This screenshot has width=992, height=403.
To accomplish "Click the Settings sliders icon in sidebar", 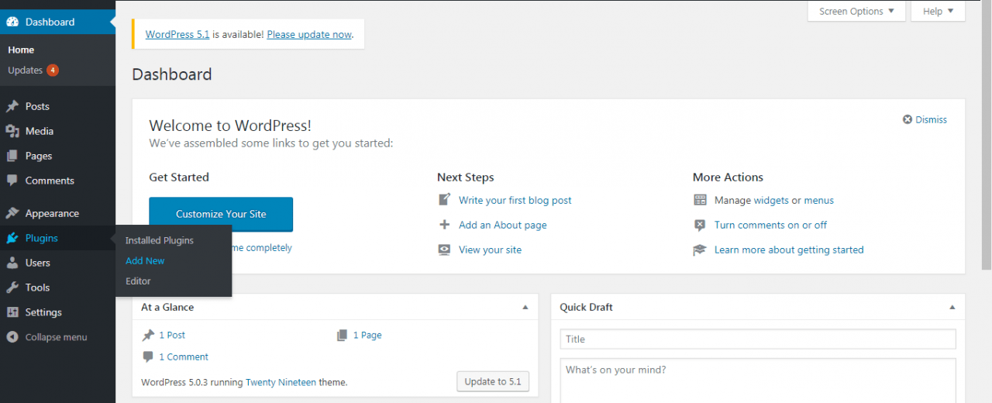I will pos(12,312).
